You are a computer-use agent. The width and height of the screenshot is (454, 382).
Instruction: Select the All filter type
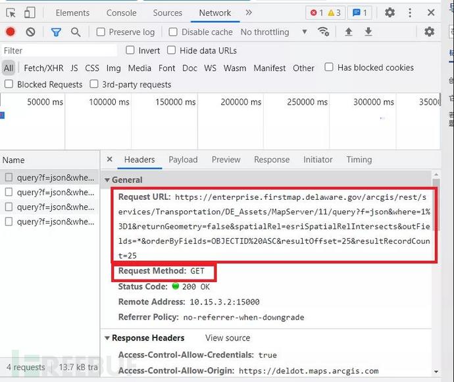point(9,68)
